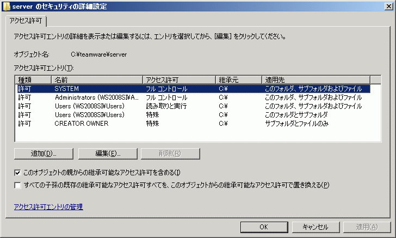The width and height of the screenshot is (396, 238).
Task: Click フル コントロール in Administrators row
Action: [166, 97]
